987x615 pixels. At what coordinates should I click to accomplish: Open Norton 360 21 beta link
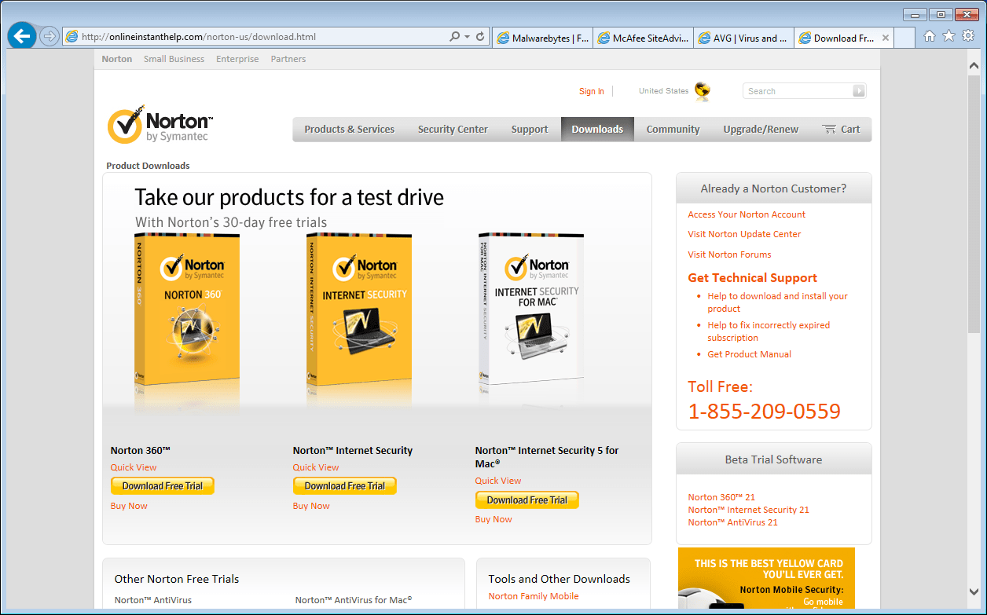721,497
